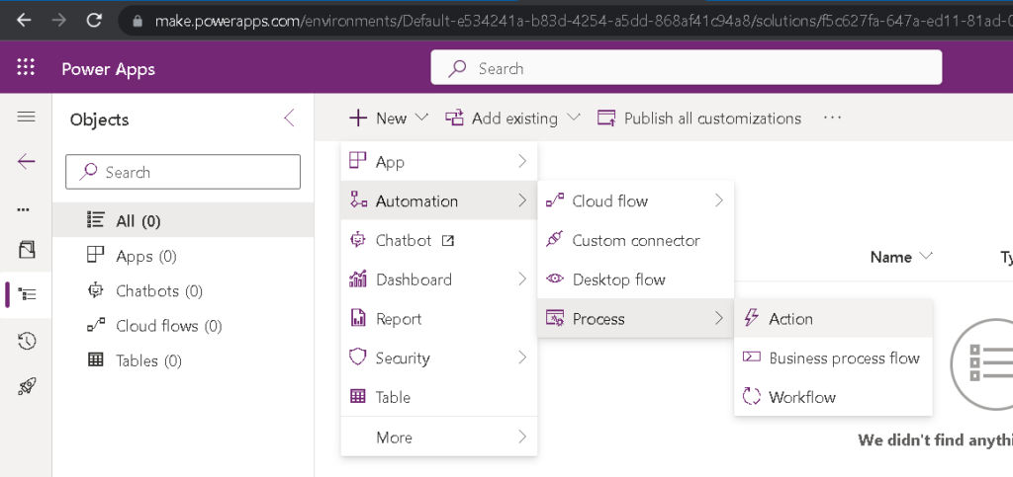Expand Dashboard submenu arrow
1013x477 pixels.
(522, 279)
